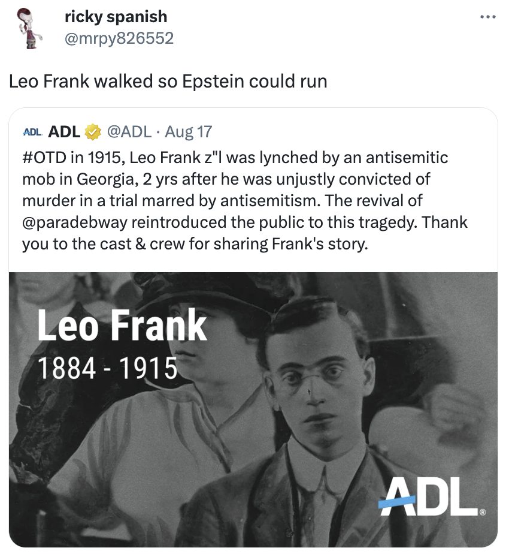Click the gold verified badge beside ADL
This screenshot has width=509, height=554.
[92, 131]
